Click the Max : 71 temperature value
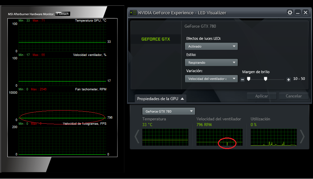Screen dimensions: 313x179 pyautogui.click(x=39, y=21)
